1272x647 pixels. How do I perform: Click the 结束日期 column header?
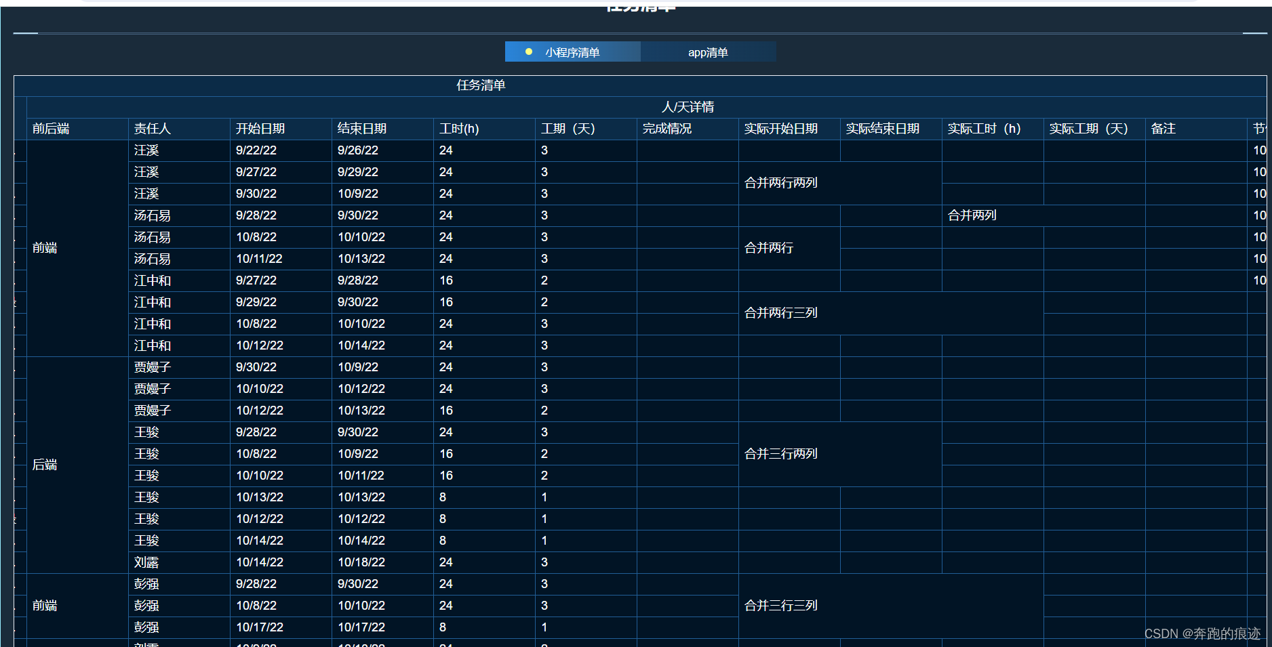[362, 129]
